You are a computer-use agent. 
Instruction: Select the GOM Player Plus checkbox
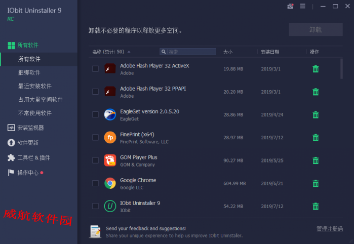[x=95, y=160]
